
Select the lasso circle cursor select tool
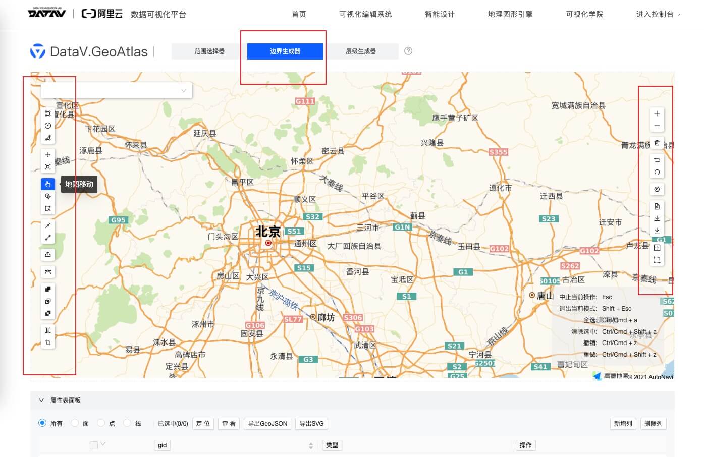tap(48, 196)
